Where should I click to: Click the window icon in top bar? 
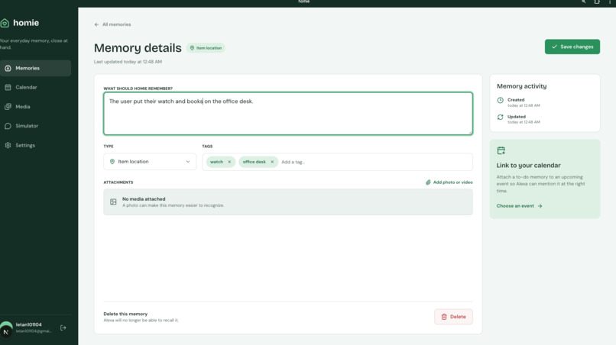pyautogui.click(x=597, y=2)
